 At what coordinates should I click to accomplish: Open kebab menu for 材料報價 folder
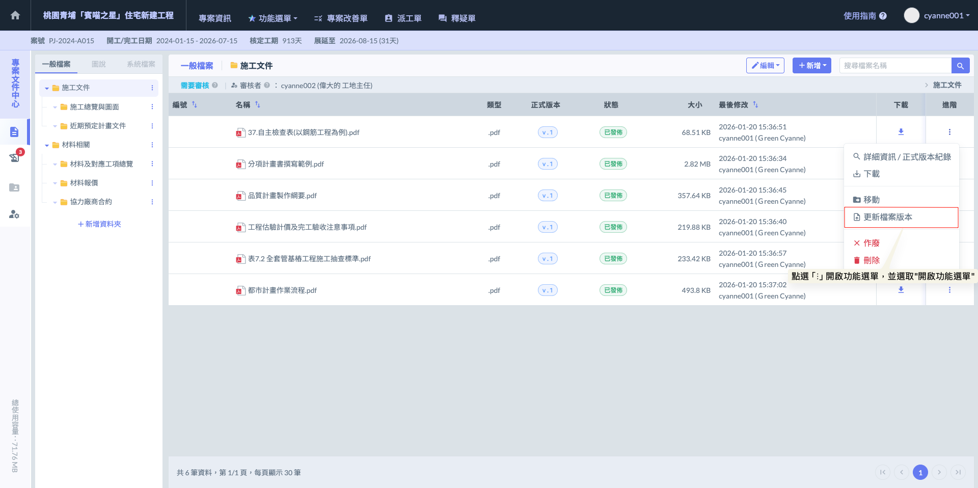coord(152,183)
